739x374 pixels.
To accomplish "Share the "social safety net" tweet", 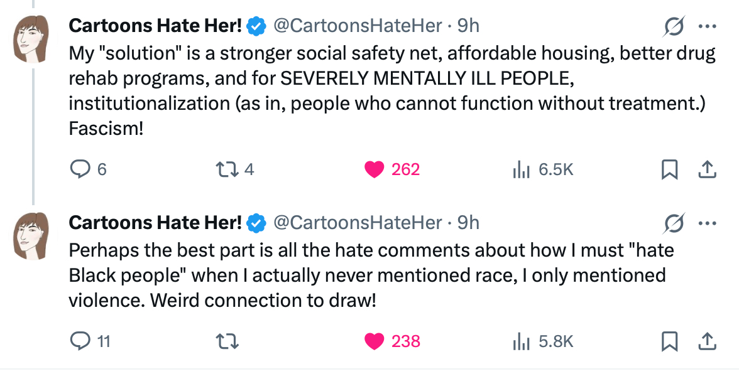I will (x=706, y=169).
